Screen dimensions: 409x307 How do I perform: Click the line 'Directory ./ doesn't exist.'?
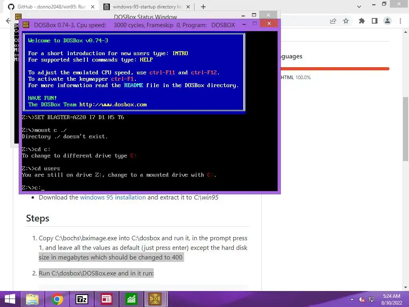[x=65, y=137]
